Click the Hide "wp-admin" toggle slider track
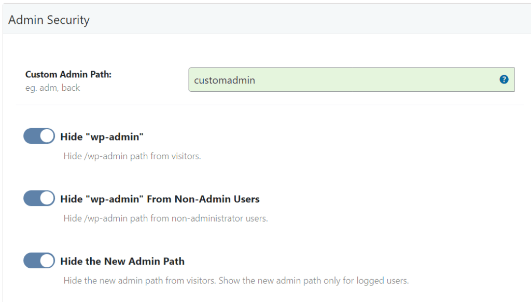 pos(32,135)
